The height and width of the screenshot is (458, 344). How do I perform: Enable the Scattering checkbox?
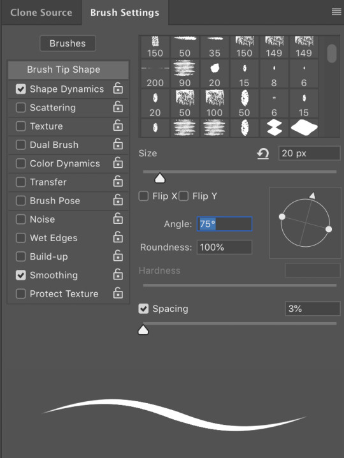click(x=21, y=108)
